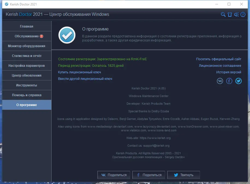Screen dimensions: 250x184
Task: Open Посетить официальный сайт link
Action: [x=219, y=59]
